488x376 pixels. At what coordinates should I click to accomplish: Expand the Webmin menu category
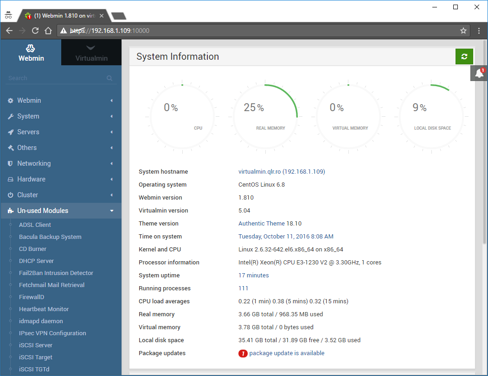point(61,100)
